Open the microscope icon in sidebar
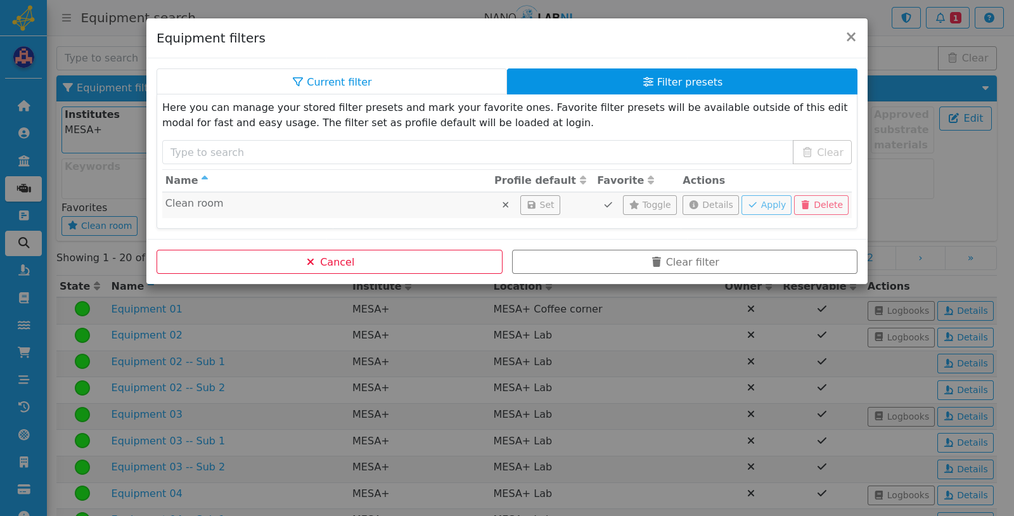 click(x=23, y=271)
